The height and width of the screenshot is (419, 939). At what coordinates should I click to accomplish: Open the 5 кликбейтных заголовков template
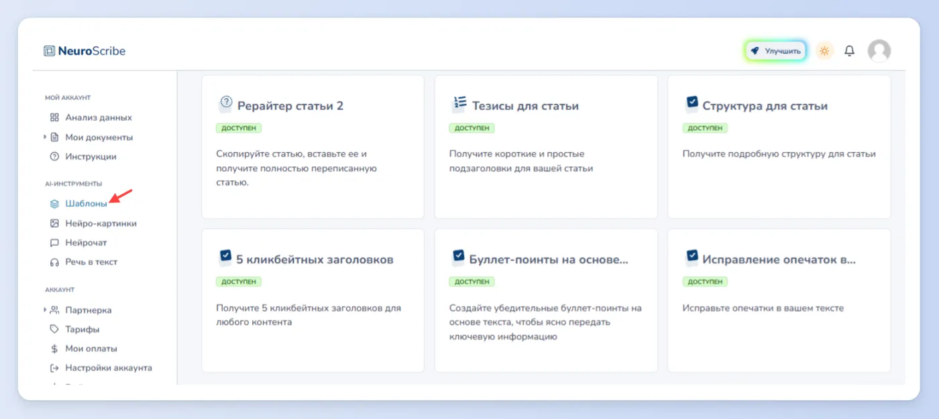[313, 300]
